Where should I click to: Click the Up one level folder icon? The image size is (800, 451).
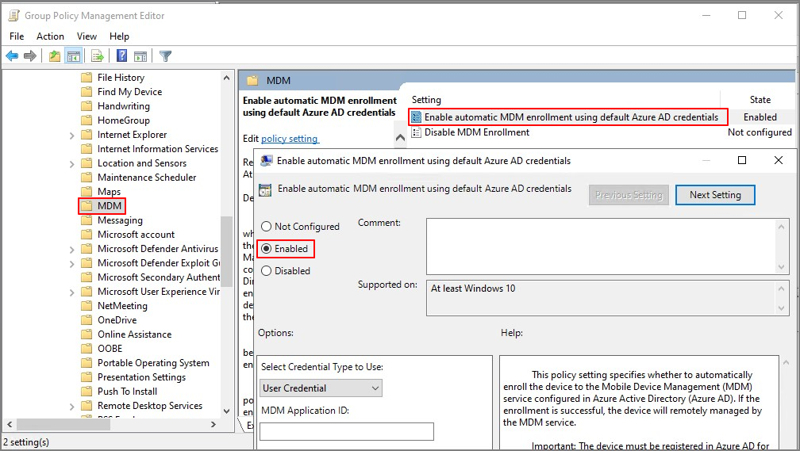[55, 56]
